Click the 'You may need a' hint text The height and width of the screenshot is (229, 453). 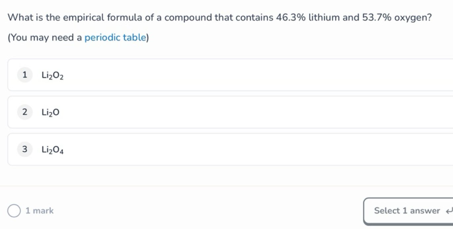click(x=46, y=38)
